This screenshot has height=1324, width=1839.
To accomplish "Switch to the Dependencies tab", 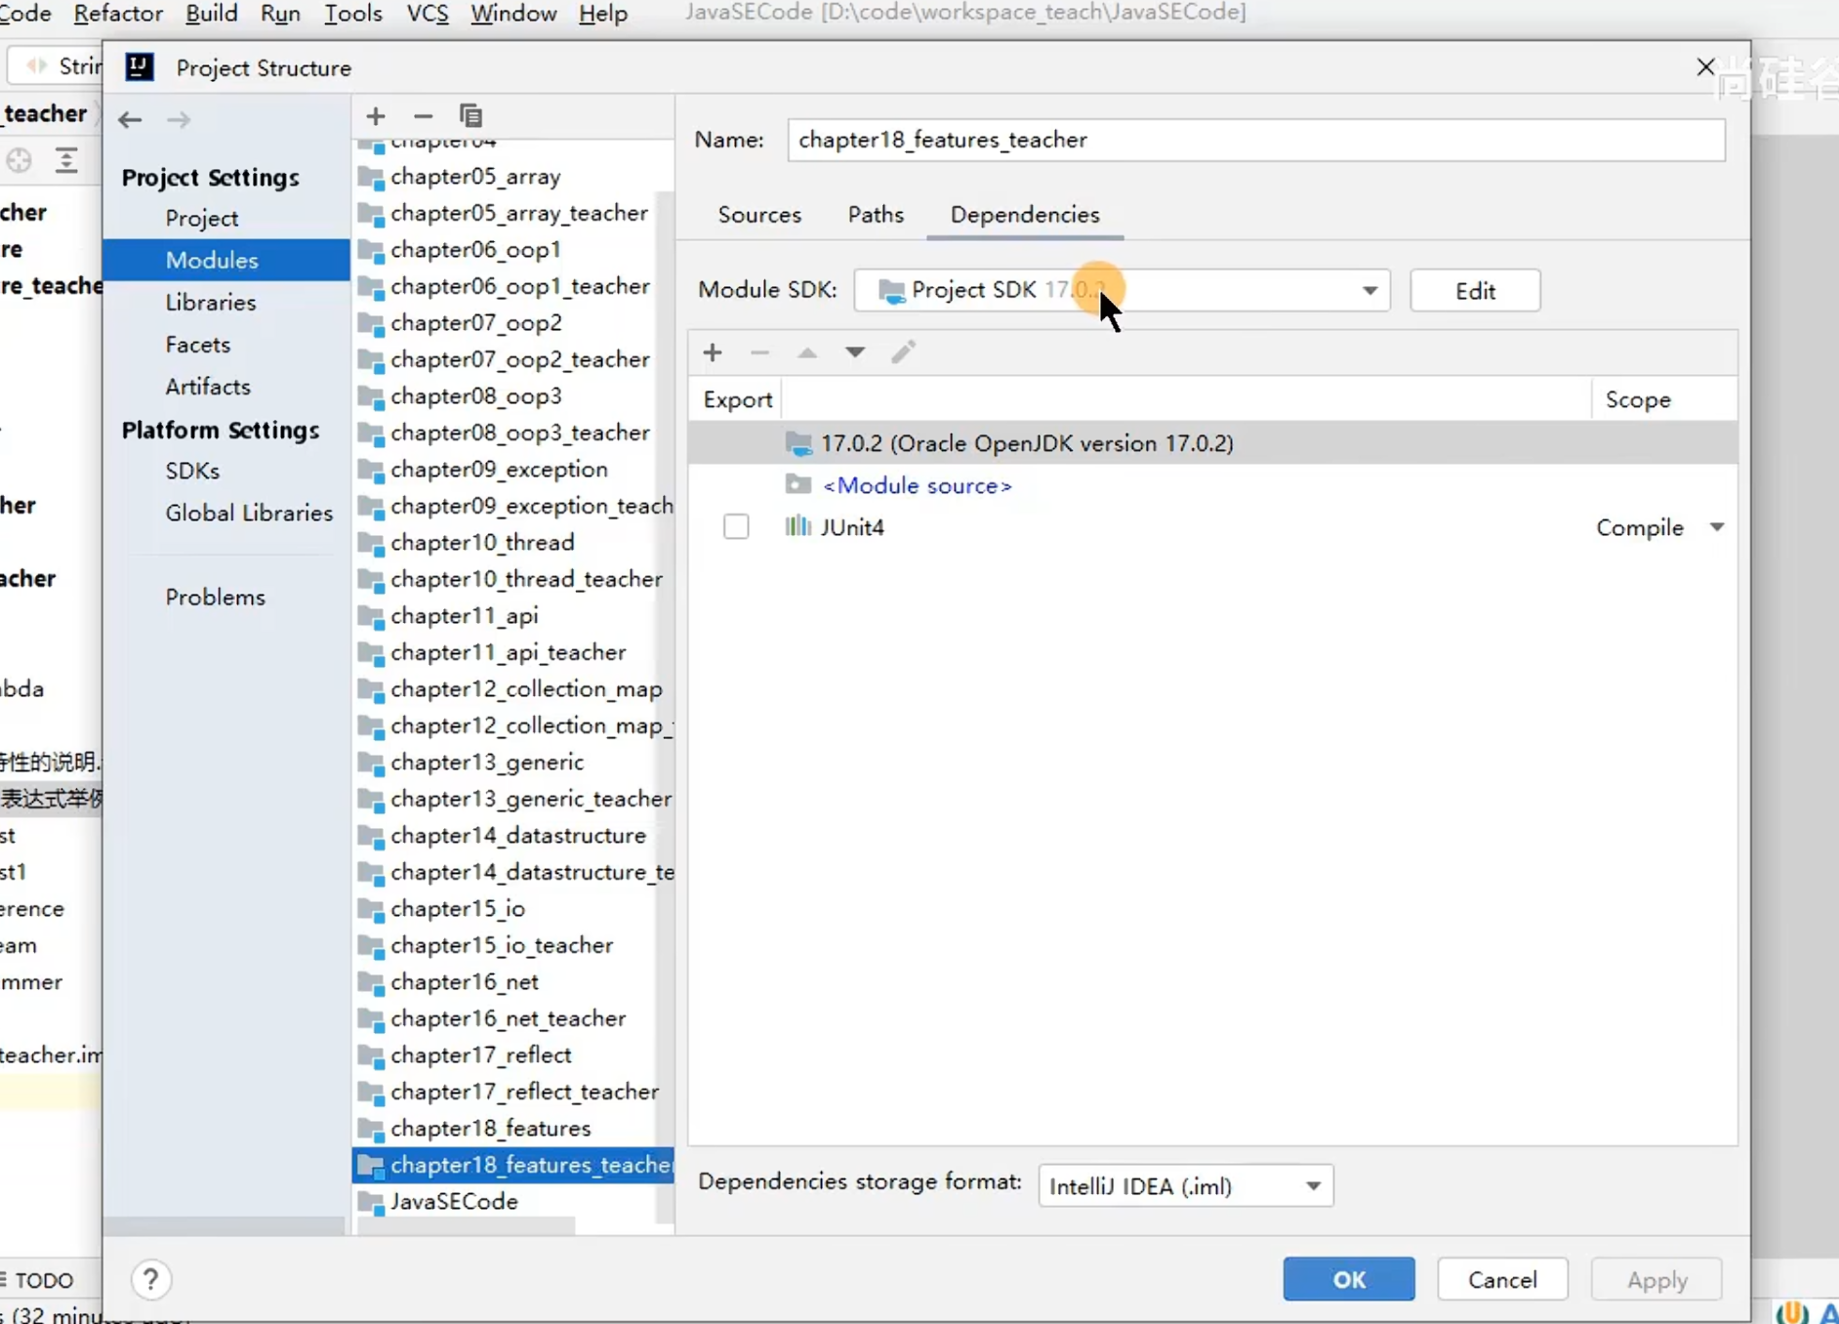I will (x=1025, y=215).
